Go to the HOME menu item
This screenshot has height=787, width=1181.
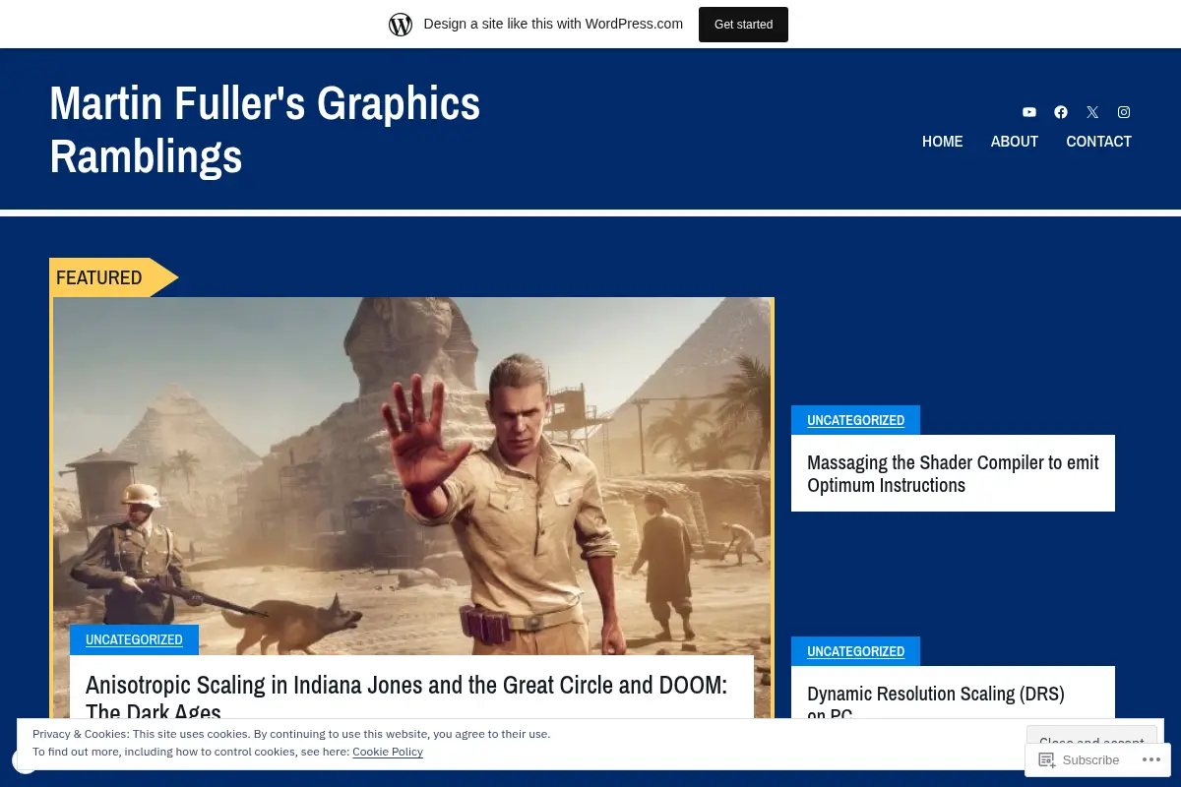coord(942,142)
